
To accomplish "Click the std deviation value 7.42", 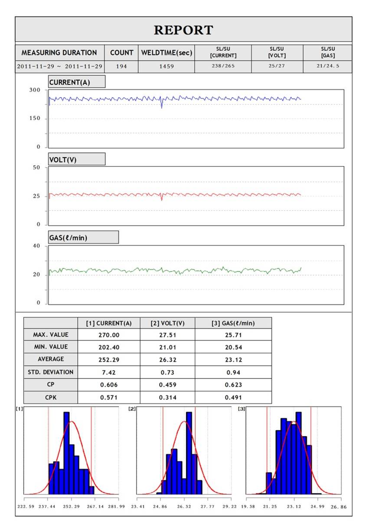I will click(108, 372).
